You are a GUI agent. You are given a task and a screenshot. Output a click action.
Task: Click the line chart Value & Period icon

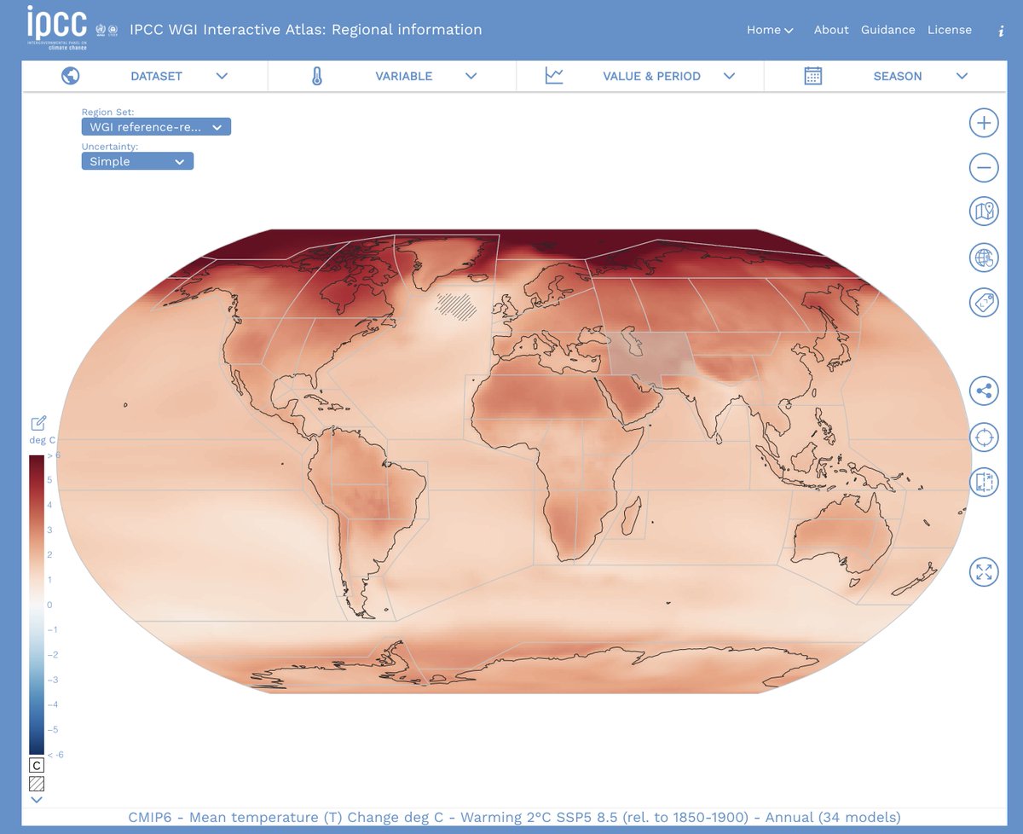point(554,76)
